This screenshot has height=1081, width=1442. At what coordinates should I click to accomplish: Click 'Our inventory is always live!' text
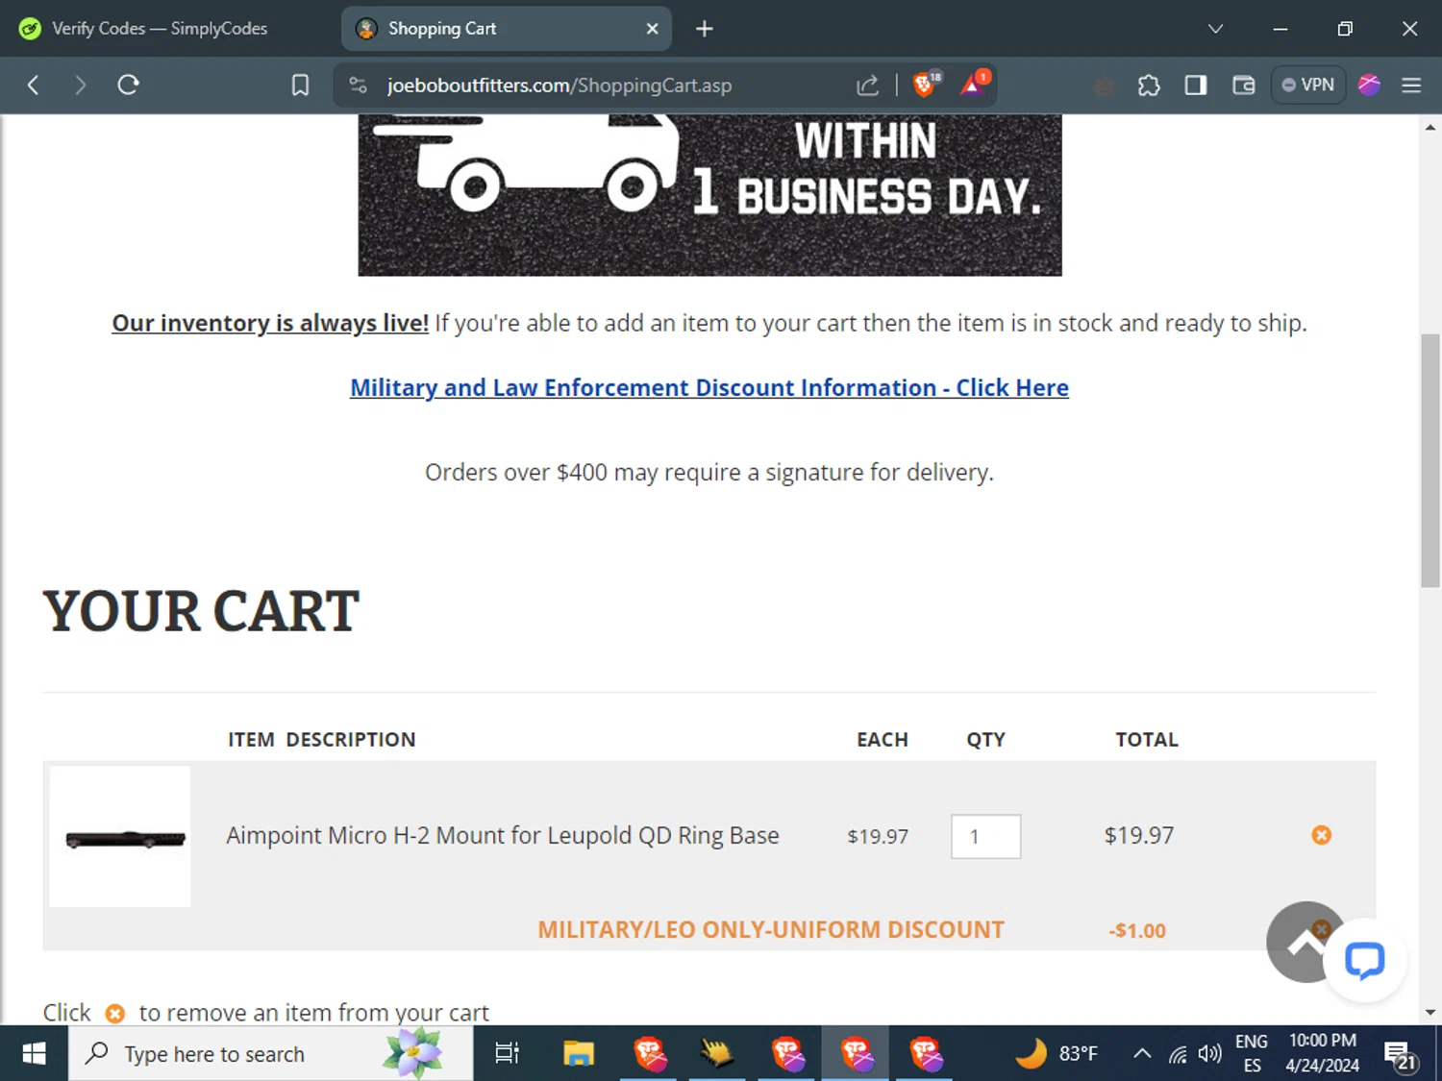tap(270, 323)
